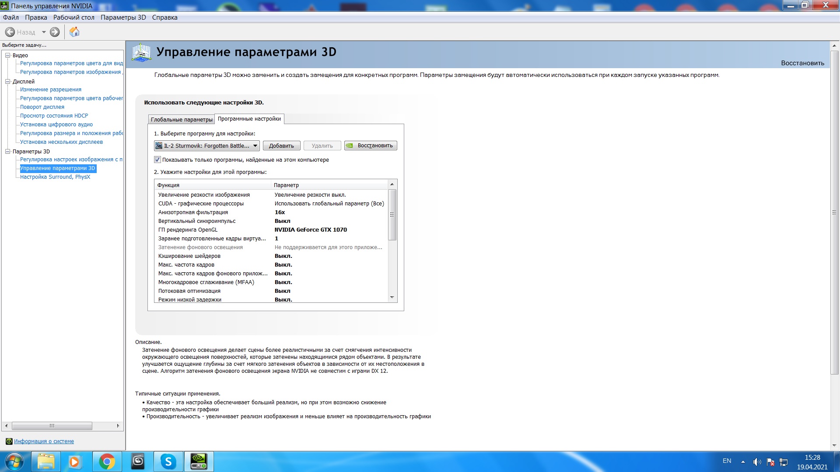The height and width of the screenshot is (472, 840).
Task: Open the Файл menu
Action: [x=11, y=17]
